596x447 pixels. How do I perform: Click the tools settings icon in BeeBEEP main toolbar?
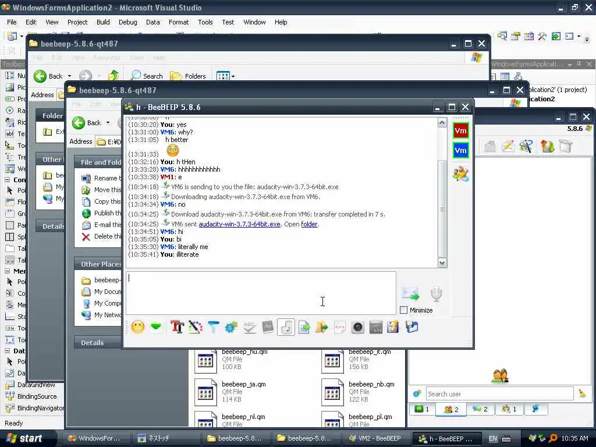(526, 146)
